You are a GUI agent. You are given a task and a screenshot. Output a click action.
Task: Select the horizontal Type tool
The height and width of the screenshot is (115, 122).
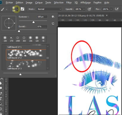(x=1, y=99)
